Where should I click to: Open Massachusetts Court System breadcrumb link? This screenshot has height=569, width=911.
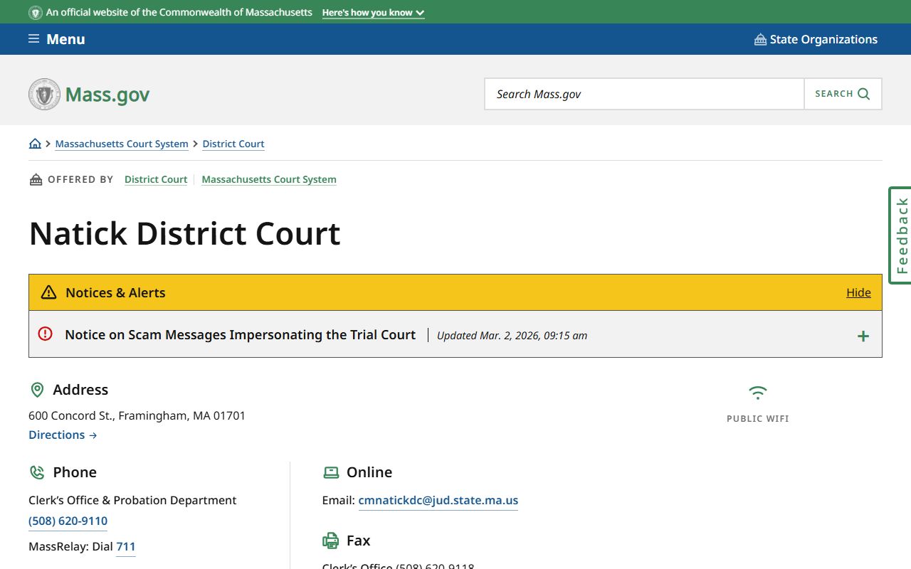pos(122,144)
